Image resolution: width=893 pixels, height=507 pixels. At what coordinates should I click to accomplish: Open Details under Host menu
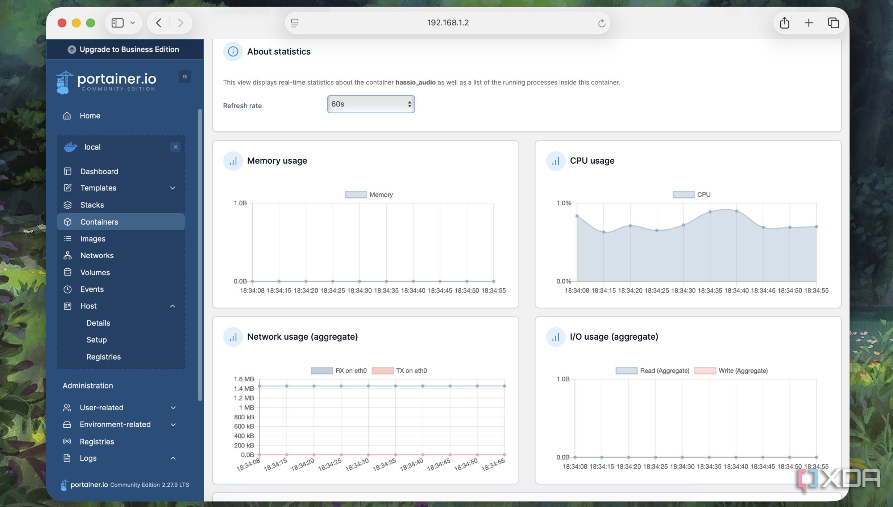pos(98,323)
